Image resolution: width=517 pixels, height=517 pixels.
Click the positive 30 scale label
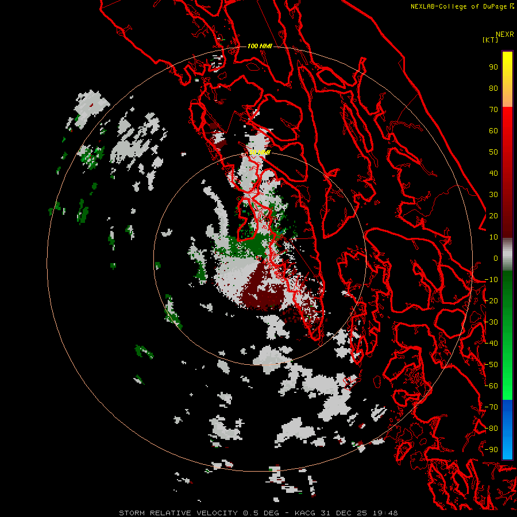[493, 195]
